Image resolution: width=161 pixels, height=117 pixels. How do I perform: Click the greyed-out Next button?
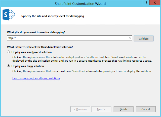click(x=101, y=109)
